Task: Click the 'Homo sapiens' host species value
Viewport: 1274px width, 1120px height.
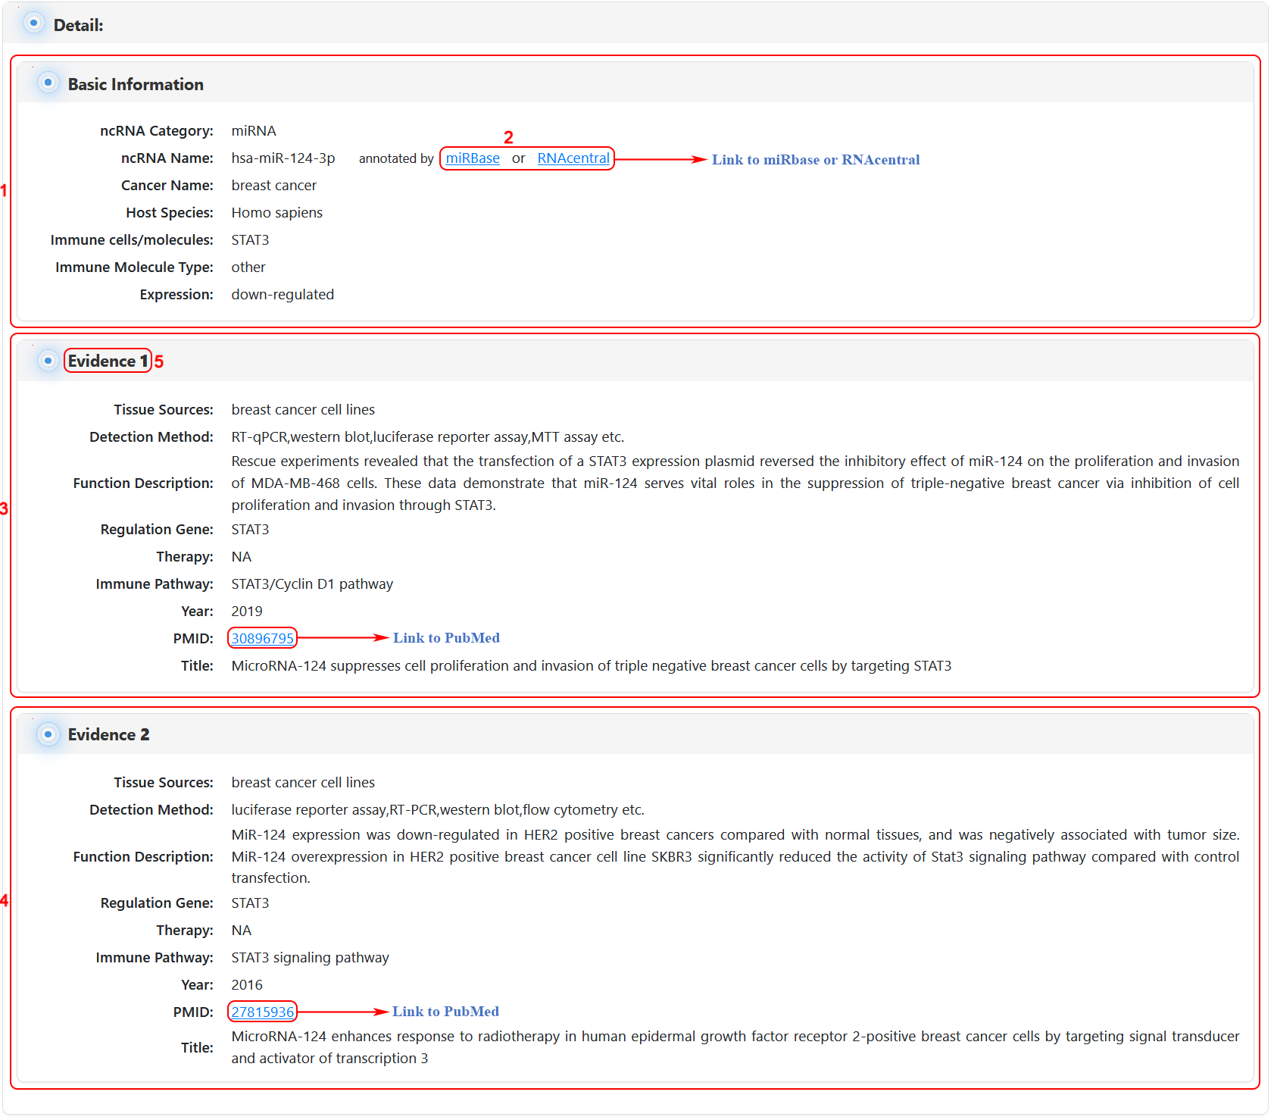Action: click(x=276, y=213)
